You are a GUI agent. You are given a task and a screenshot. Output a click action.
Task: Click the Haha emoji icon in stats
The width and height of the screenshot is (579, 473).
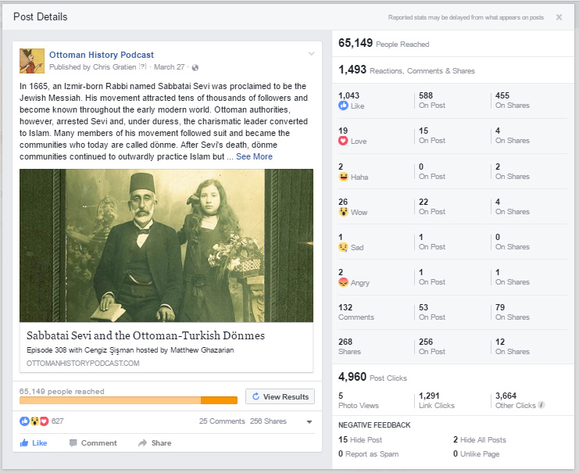point(343,177)
